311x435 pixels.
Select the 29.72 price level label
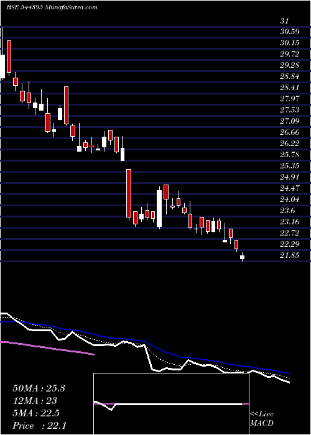290,54
